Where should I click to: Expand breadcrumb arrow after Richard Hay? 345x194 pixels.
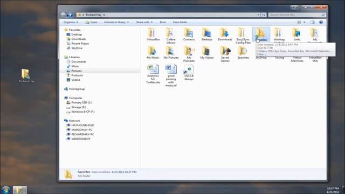[x=104, y=15]
